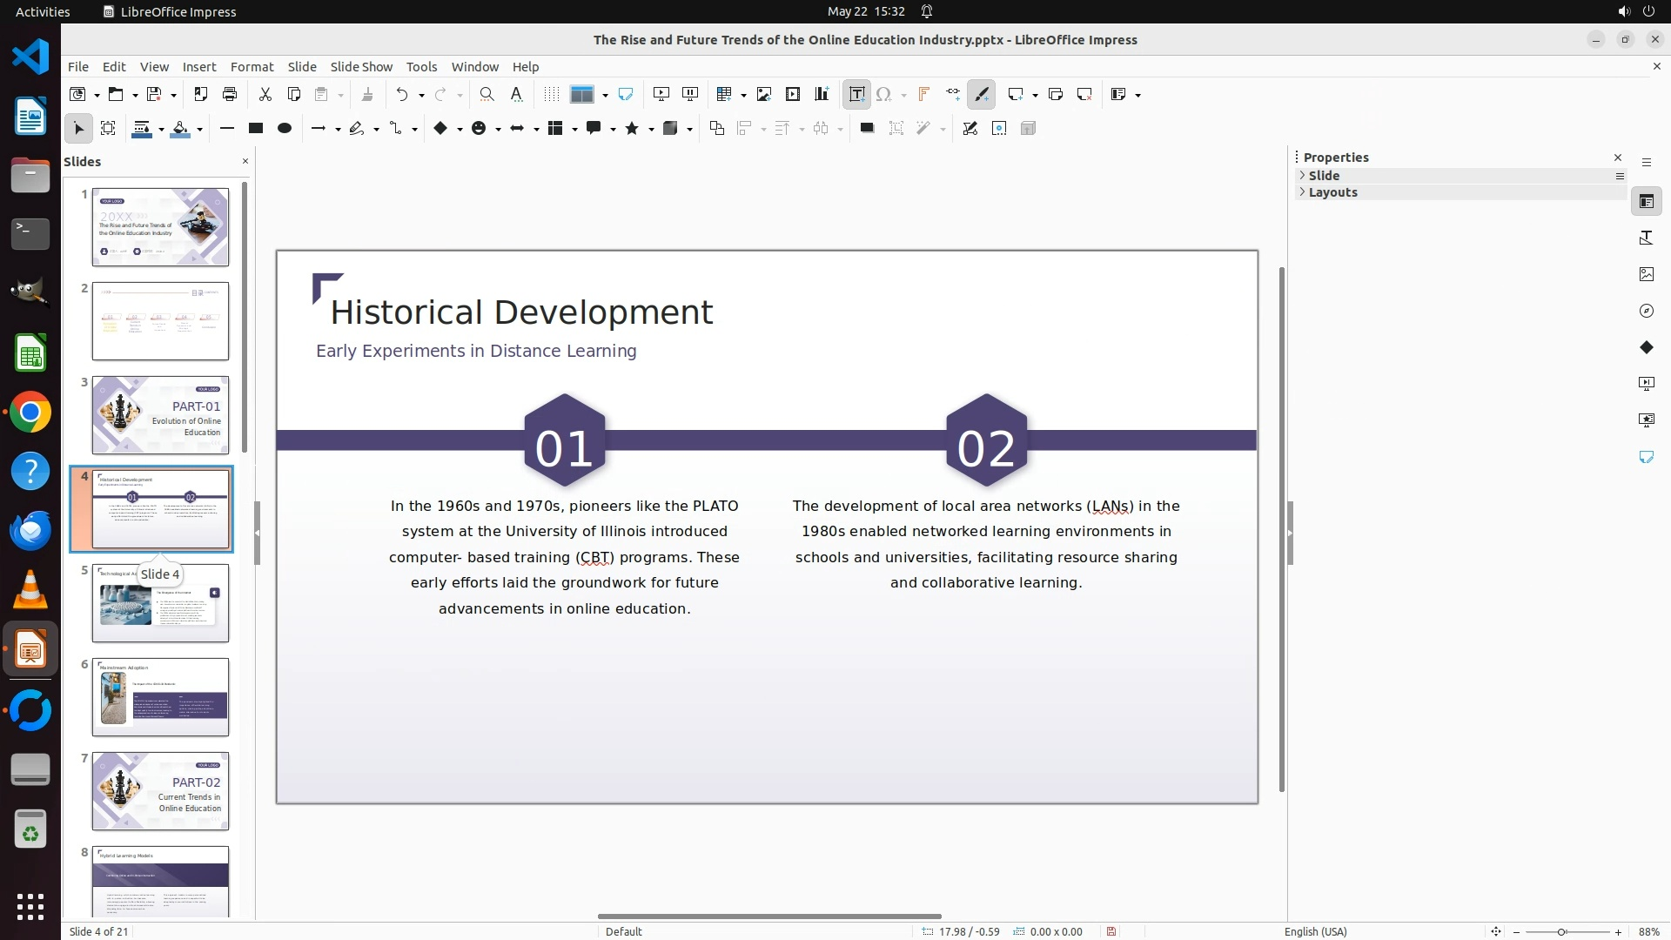Image resolution: width=1671 pixels, height=940 pixels.
Task: Open the fill color dropdown arrow
Action: 200,129
